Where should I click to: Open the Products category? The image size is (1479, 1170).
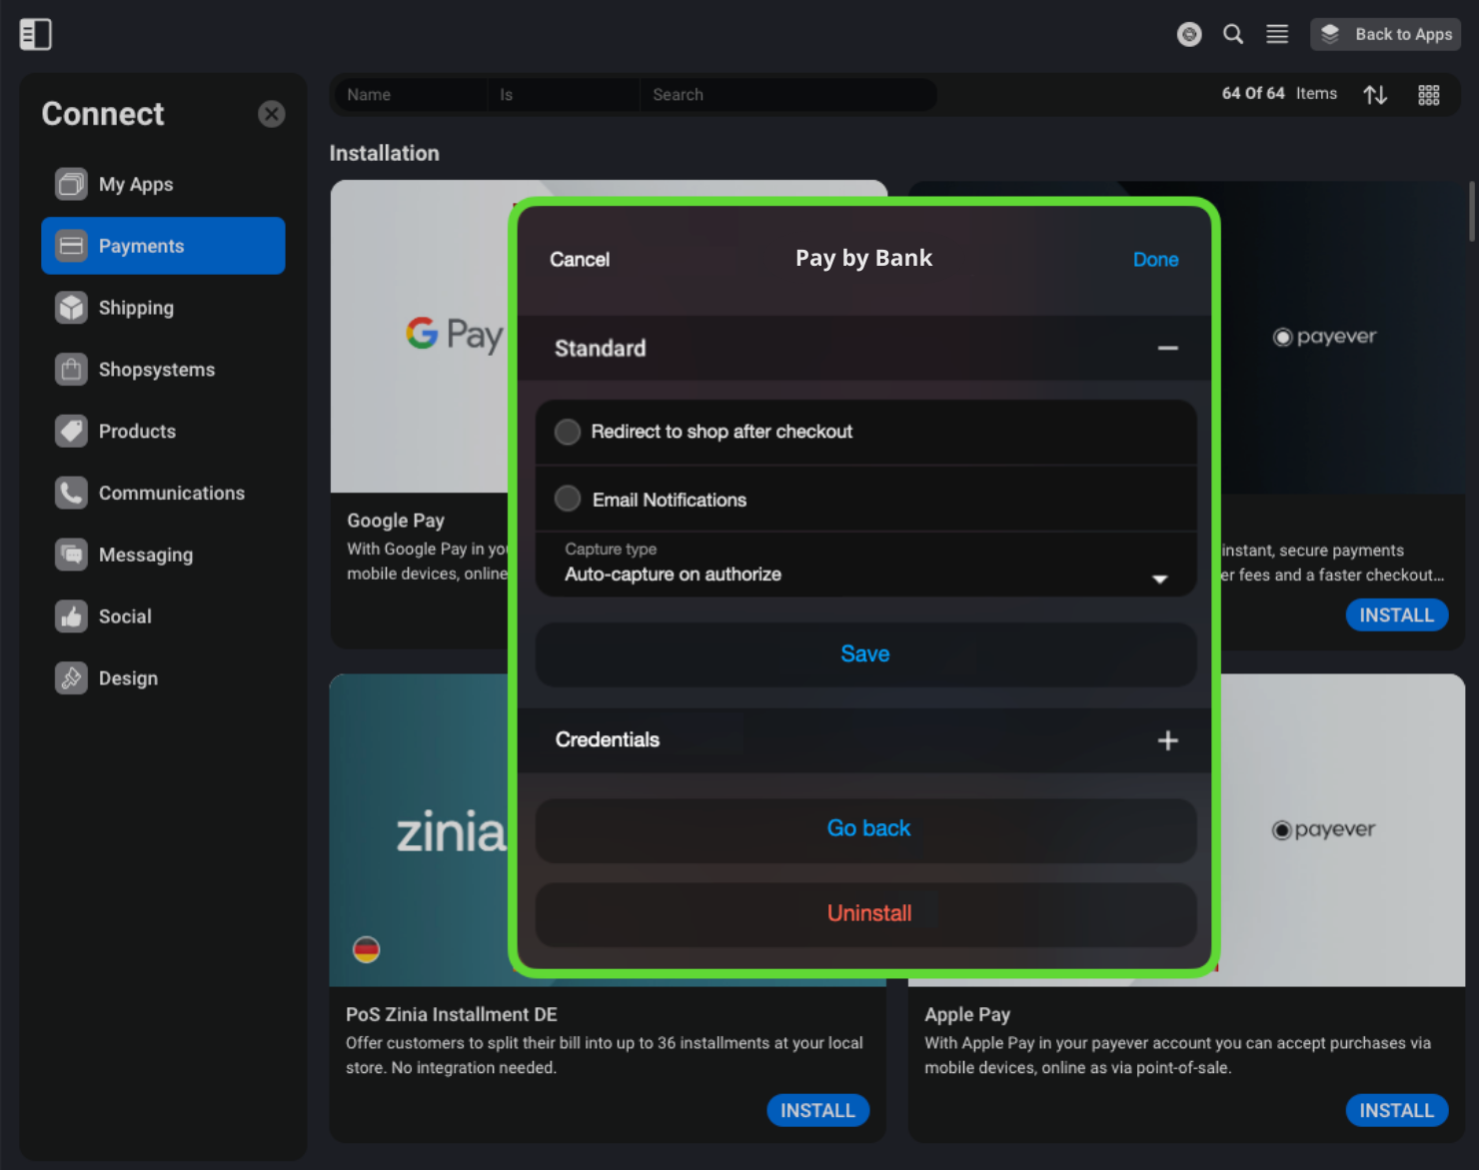[x=163, y=432]
